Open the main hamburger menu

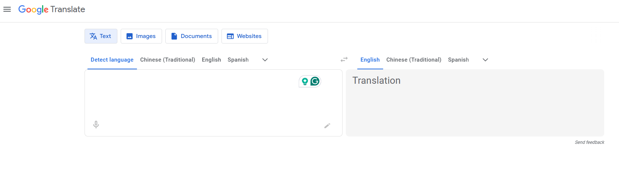[x=7, y=10]
